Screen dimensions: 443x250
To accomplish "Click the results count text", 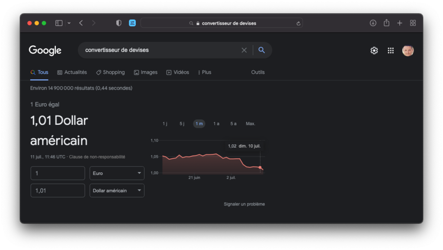I will click(81, 88).
